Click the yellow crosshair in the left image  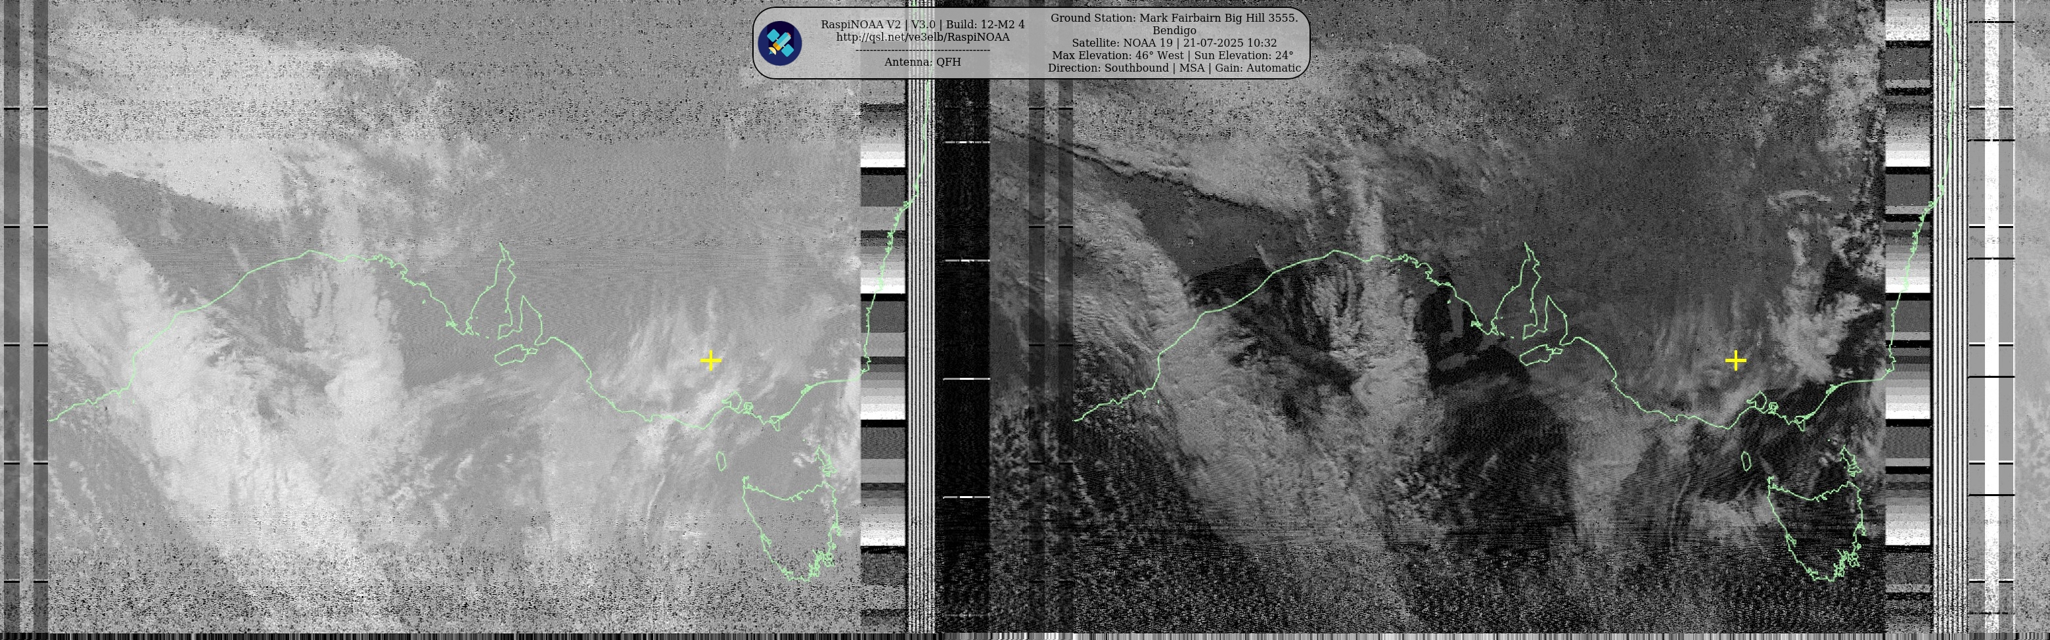pos(711,361)
